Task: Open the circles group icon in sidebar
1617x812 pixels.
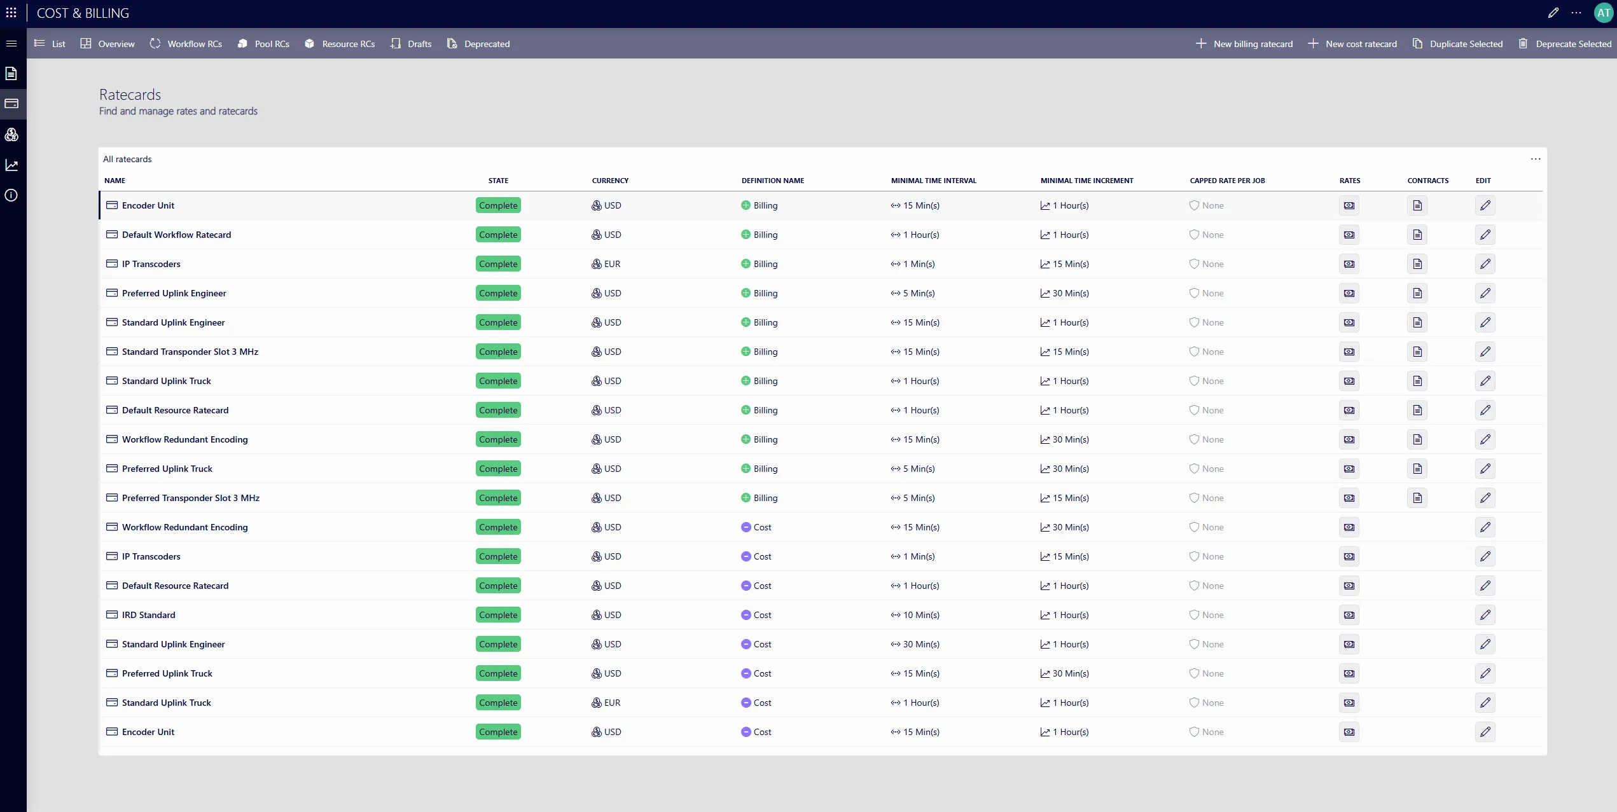Action: (11, 135)
